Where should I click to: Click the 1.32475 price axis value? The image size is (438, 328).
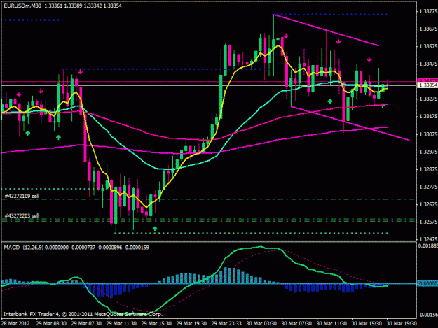428,239
